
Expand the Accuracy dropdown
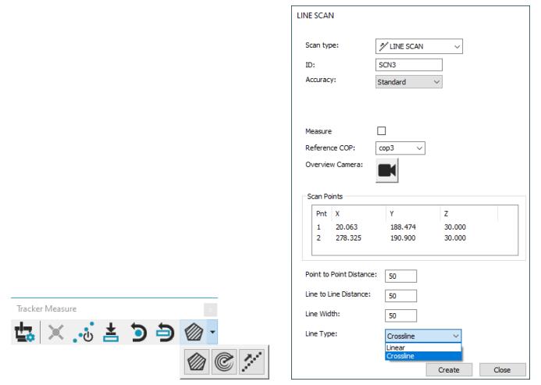[408, 81]
